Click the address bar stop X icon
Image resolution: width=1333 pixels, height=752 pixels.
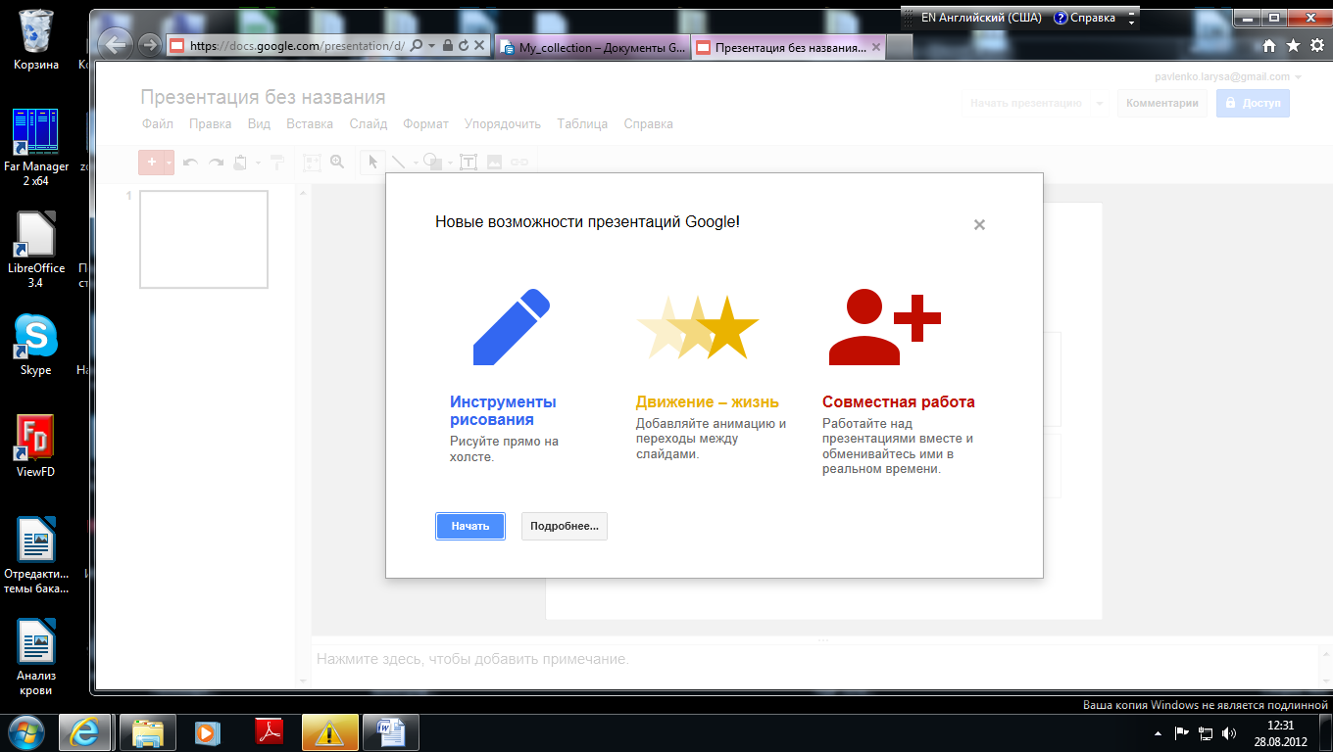(479, 45)
